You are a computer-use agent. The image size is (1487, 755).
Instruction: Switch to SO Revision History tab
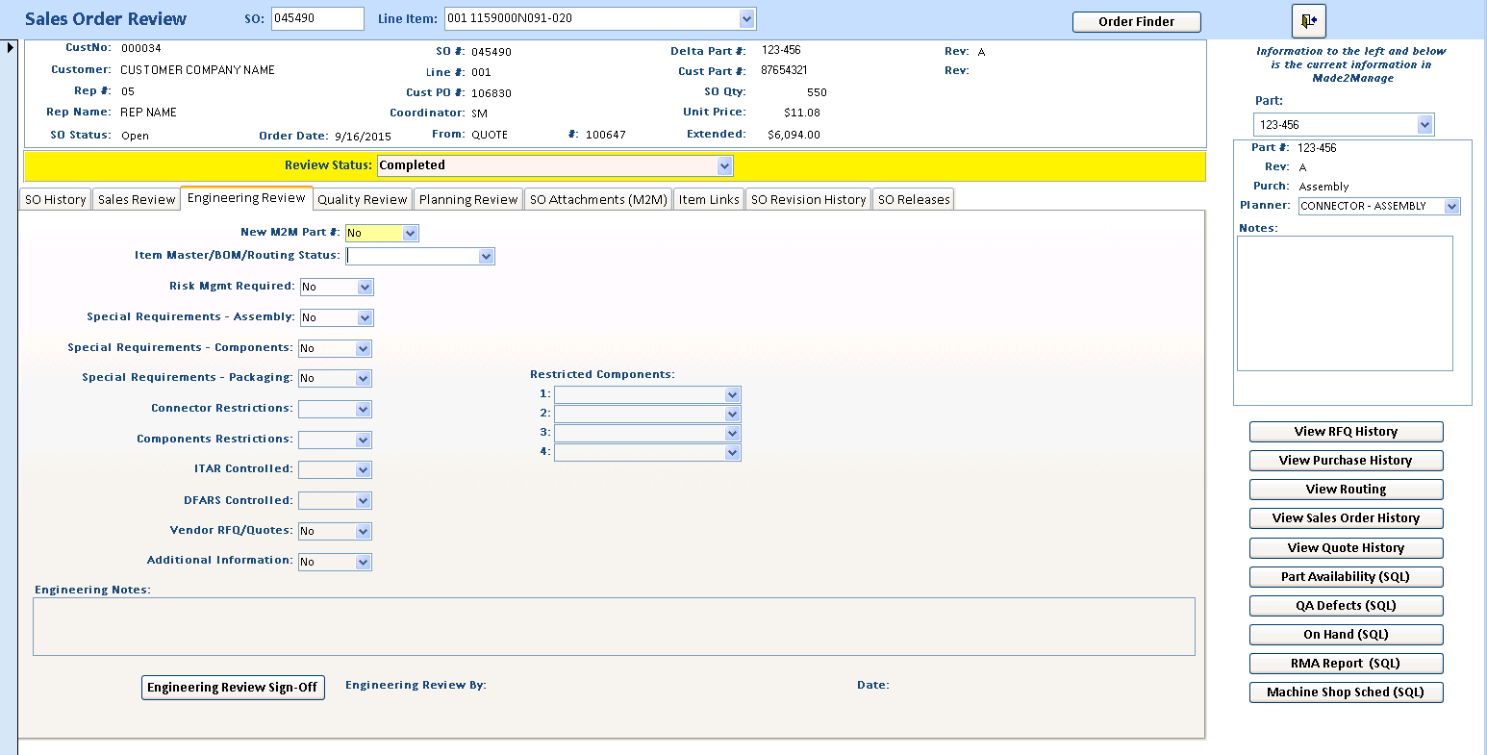(808, 199)
